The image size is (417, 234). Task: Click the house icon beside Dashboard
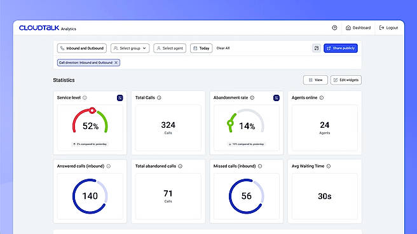348,27
